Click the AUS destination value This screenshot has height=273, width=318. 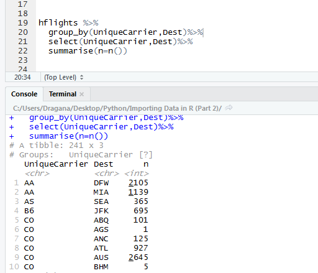101,257
